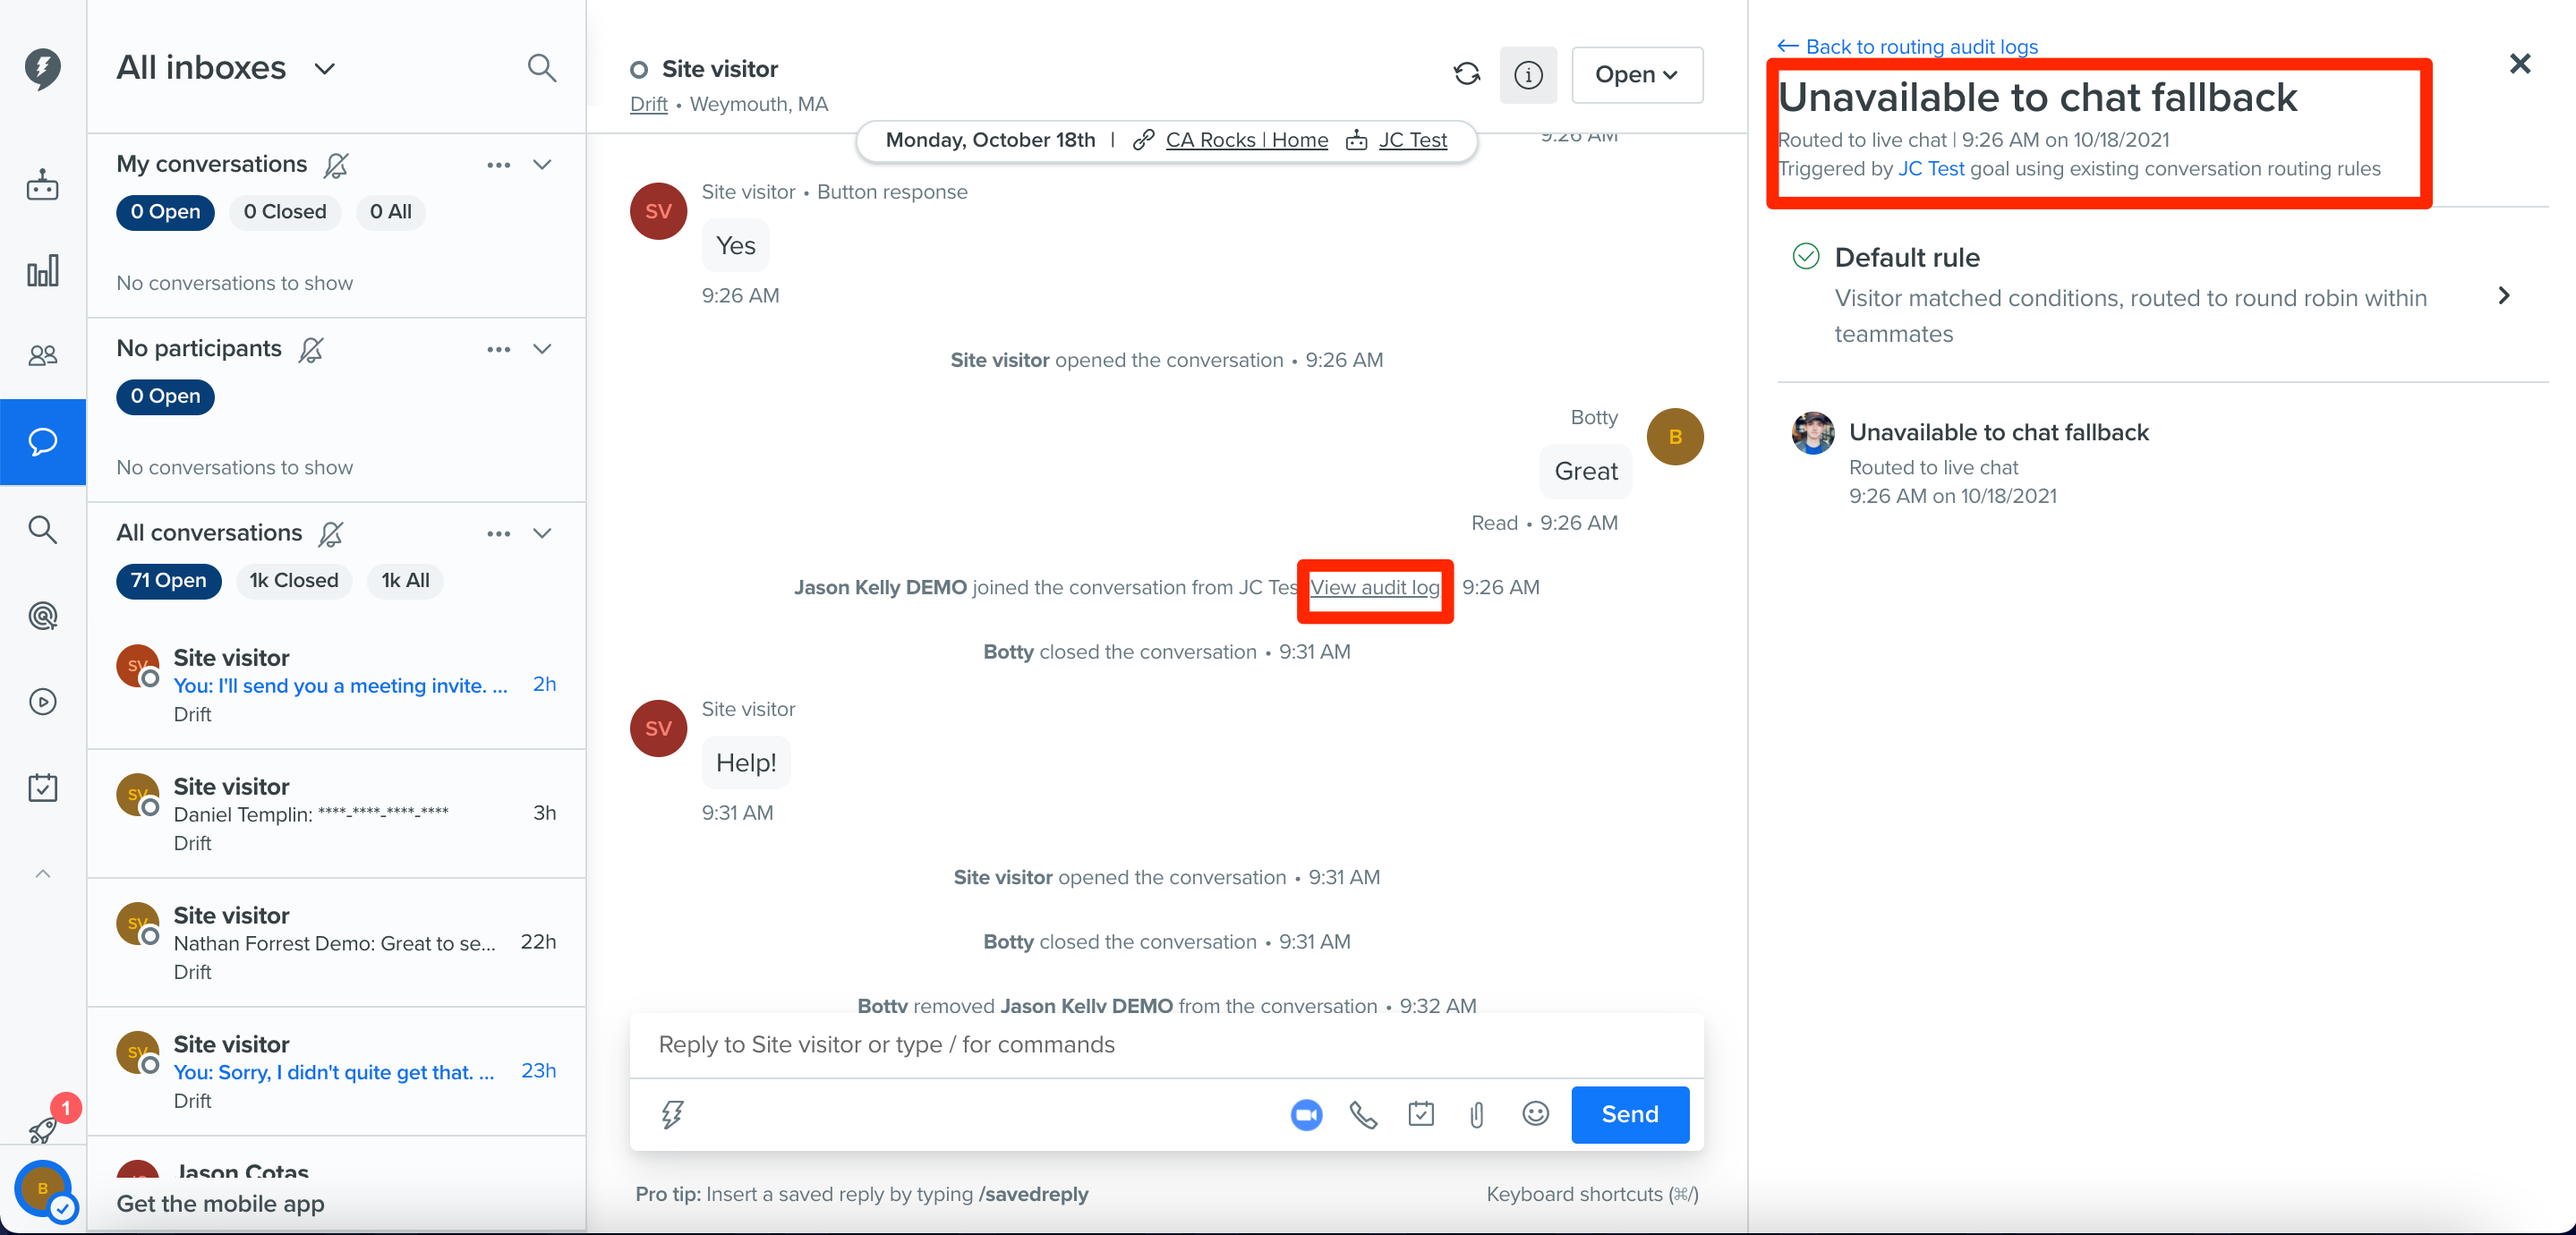Open the Drift logo home icon
Viewport: 2576px width, 1235px height.
(42, 68)
